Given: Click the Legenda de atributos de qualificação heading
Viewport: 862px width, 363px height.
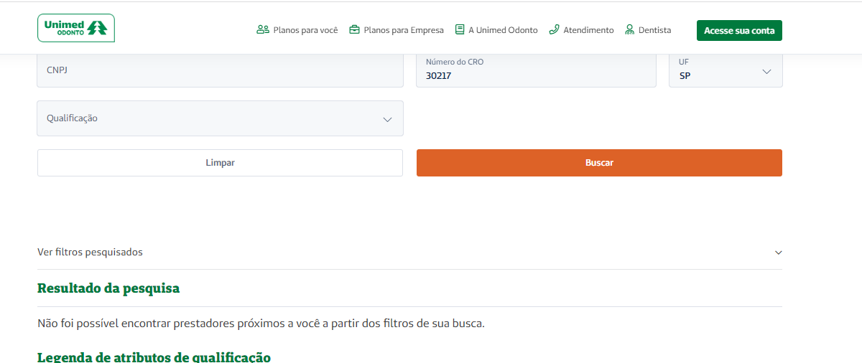Looking at the screenshot, I should coord(154,357).
